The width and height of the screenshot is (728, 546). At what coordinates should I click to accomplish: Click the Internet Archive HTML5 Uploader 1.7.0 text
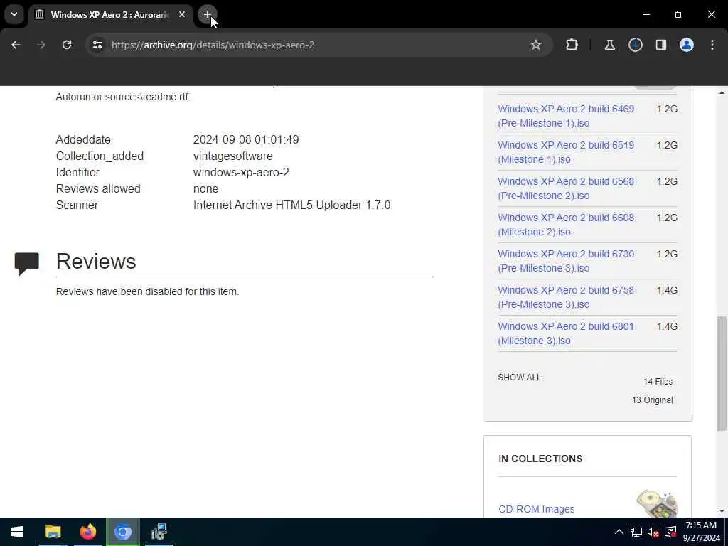pyautogui.click(x=291, y=205)
